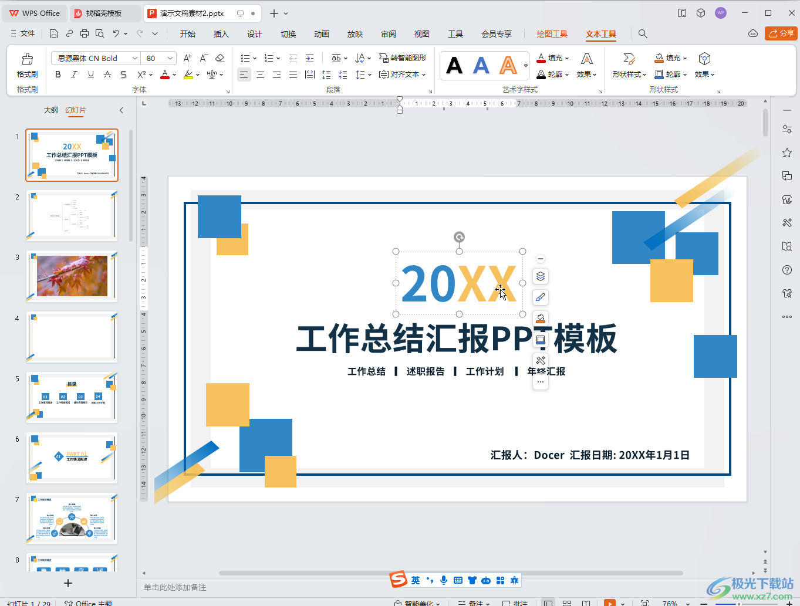
Task: Open the font name dropdown
Action: 135,58
